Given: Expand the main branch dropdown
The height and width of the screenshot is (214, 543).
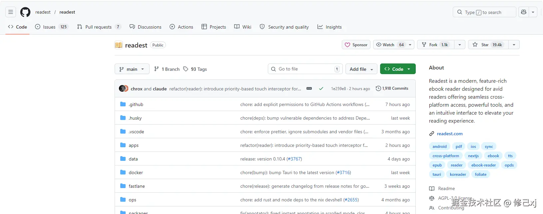Looking at the screenshot, I should [x=132, y=69].
